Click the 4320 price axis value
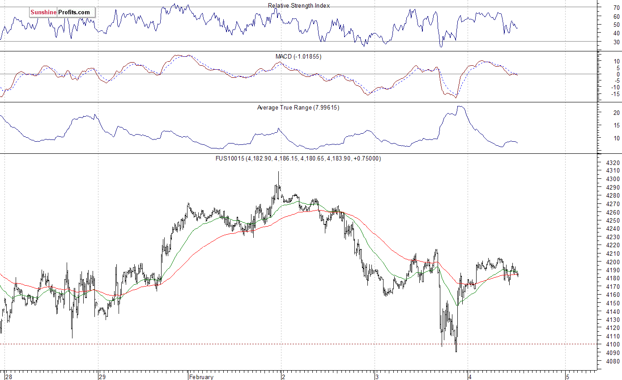This screenshot has height=380, width=622. click(x=613, y=163)
